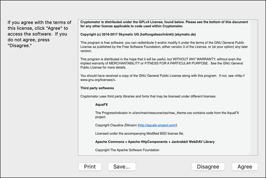The width and height of the screenshot is (266, 178).
Task: Click the WITHOUT ANY WARRANTY paragraph
Action: tap(162, 63)
